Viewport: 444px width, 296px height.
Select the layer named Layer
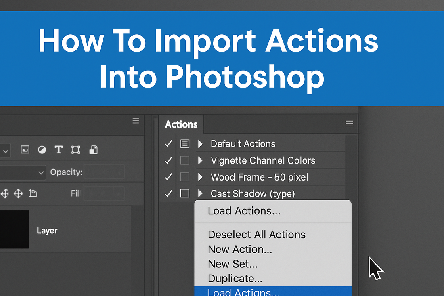[65, 229]
